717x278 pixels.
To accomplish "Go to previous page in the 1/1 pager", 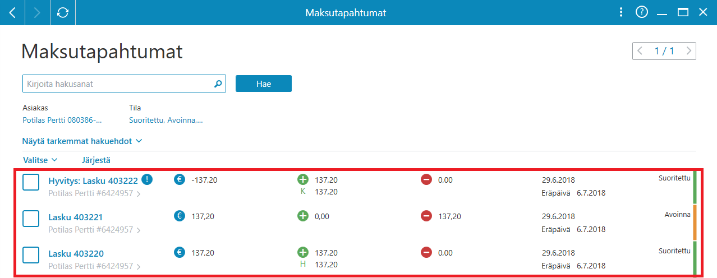I will [640, 51].
